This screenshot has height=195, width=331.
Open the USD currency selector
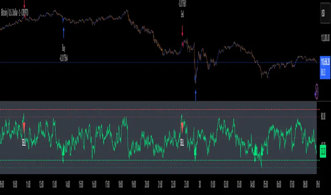325,13
